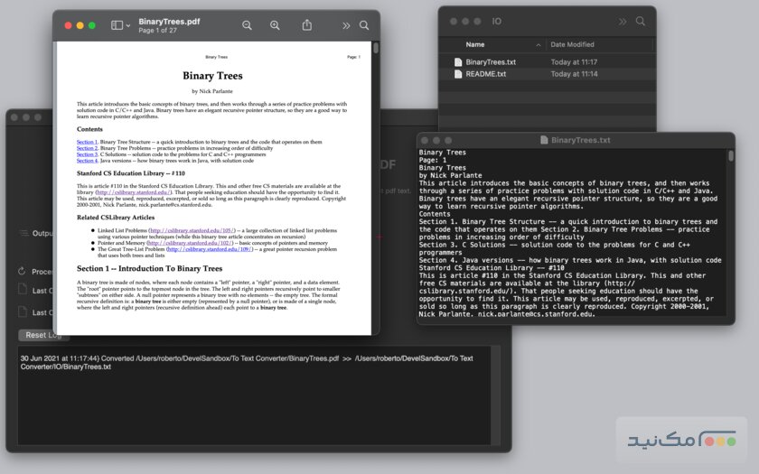This screenshot has height=474, width=759.
Task: Open the sidebar view options dropdown arrow
Action: 128,26
